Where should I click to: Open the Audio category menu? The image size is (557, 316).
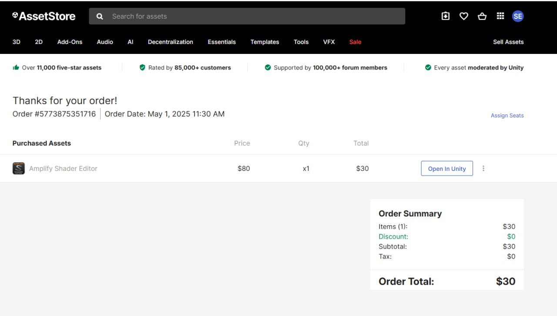(x=105, y=42)
